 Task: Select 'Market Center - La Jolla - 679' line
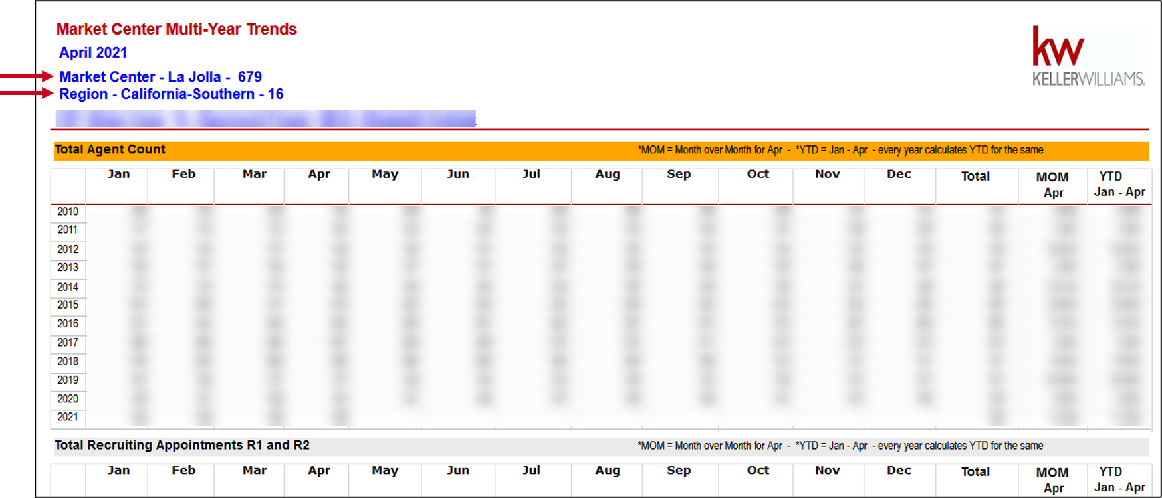point(160,77)
